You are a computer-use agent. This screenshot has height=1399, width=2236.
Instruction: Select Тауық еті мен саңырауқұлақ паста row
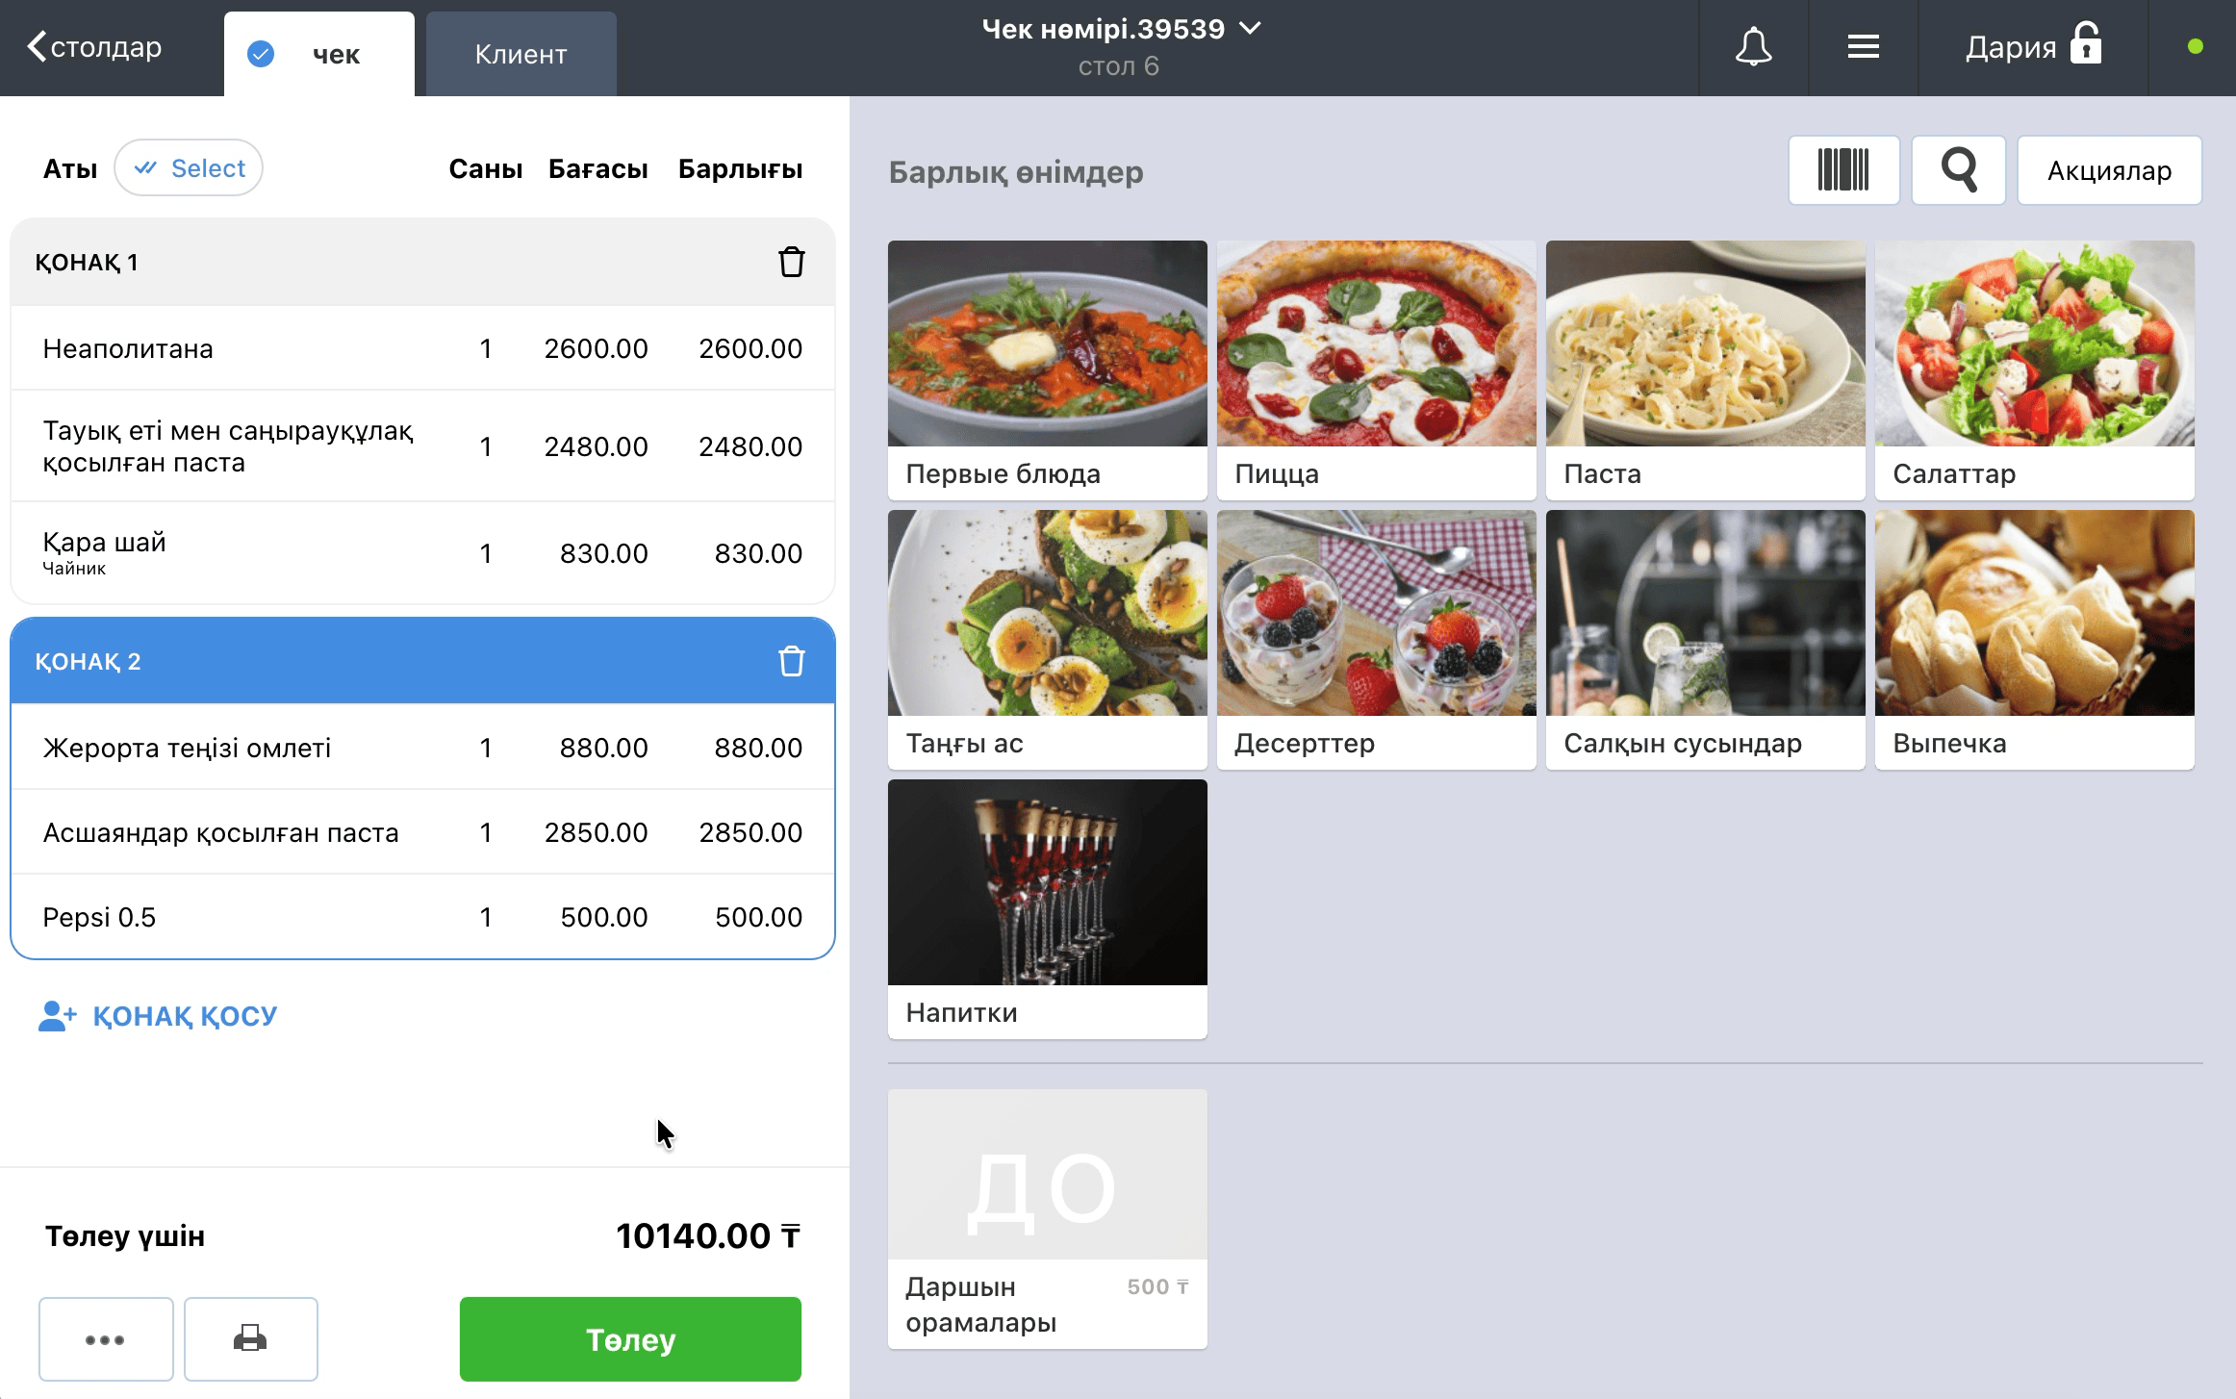422,445
